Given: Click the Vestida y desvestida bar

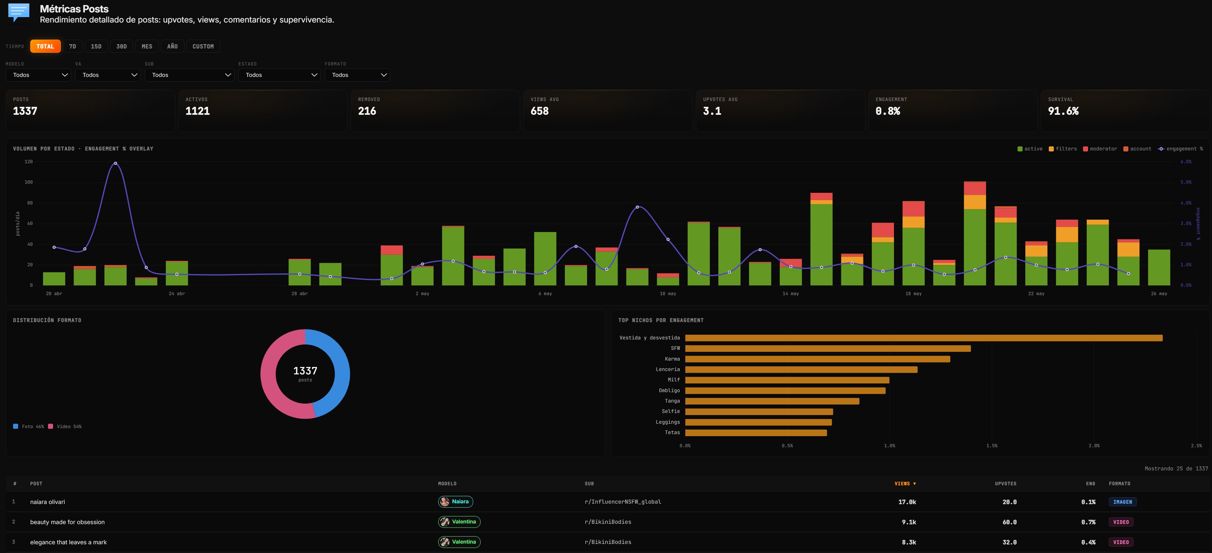Looking at the screenshot, I should coord(924,338).
